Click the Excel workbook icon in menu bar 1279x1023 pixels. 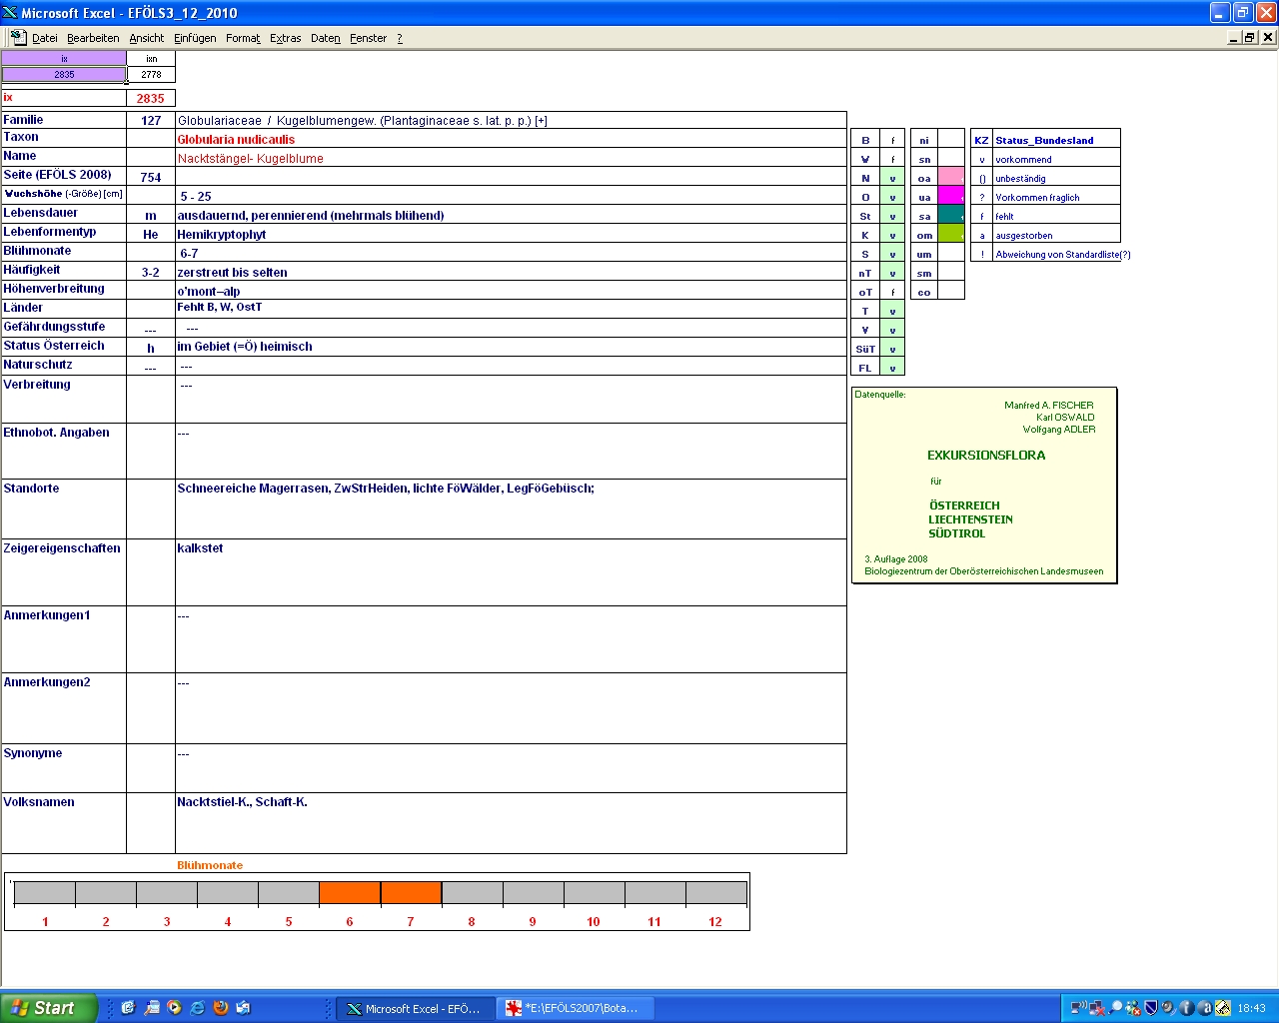tap(18, 37)
